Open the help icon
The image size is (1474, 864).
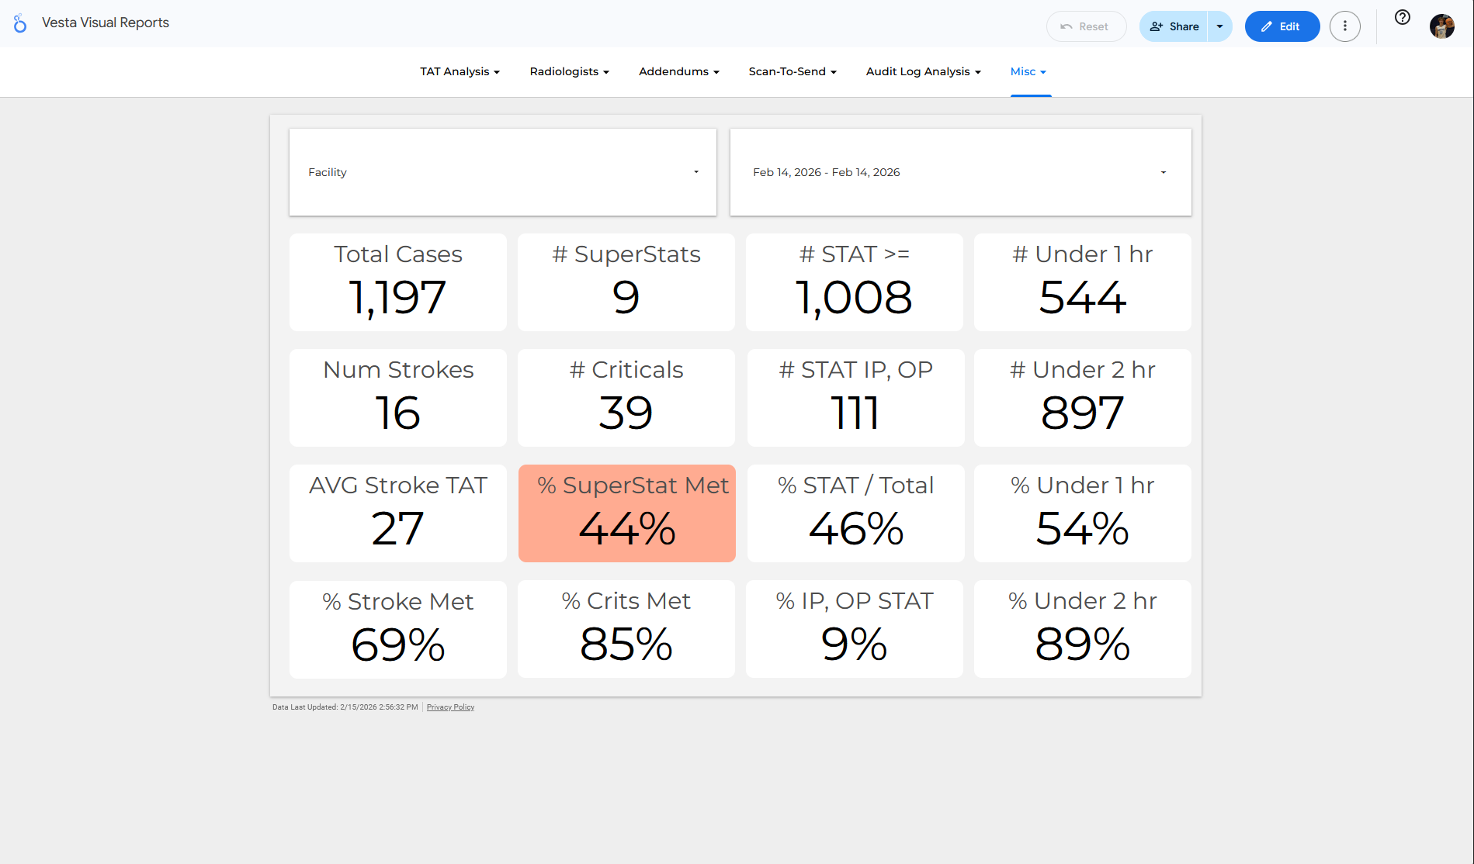pos(1402,17)
